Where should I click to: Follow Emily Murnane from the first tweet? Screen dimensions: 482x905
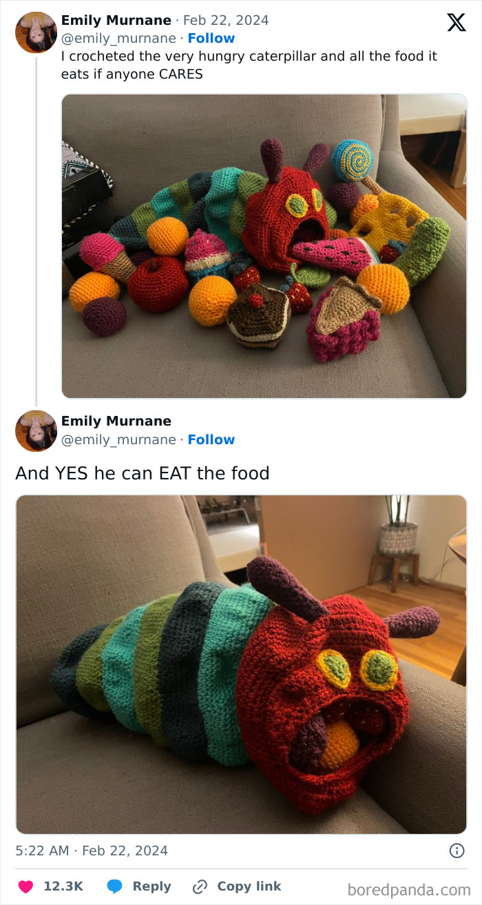click(211, 38)
